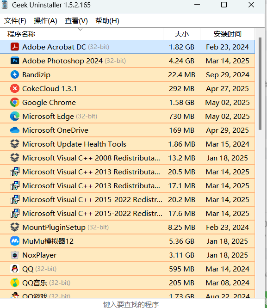Click the 205 MB size of QQ音乐

[x=182, y=283]
